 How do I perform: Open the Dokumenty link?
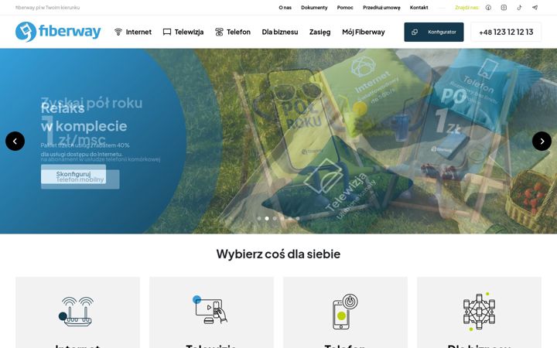coord(314,8)
